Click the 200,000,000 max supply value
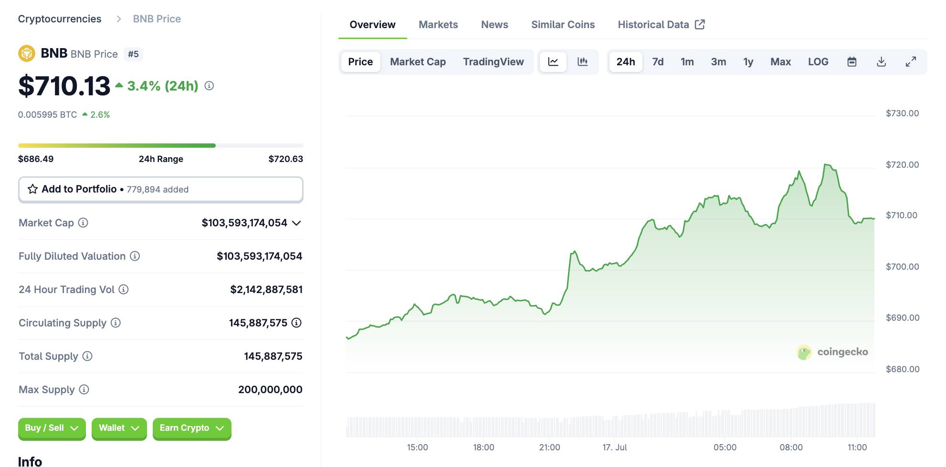Screen dimensions: 946x467 pyautogui.click(x=270, y=390)
